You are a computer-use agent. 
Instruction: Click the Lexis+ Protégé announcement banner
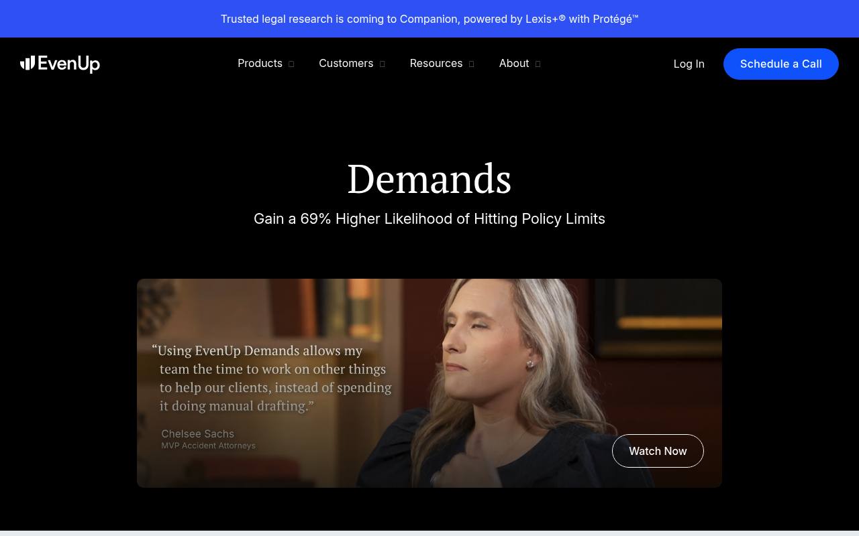(429, 19)
